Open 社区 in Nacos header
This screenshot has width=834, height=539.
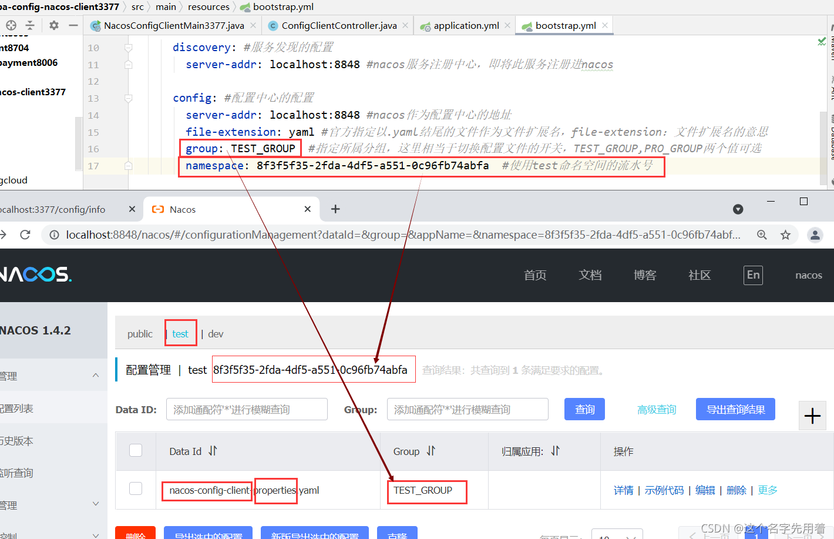tap(700, 275)
